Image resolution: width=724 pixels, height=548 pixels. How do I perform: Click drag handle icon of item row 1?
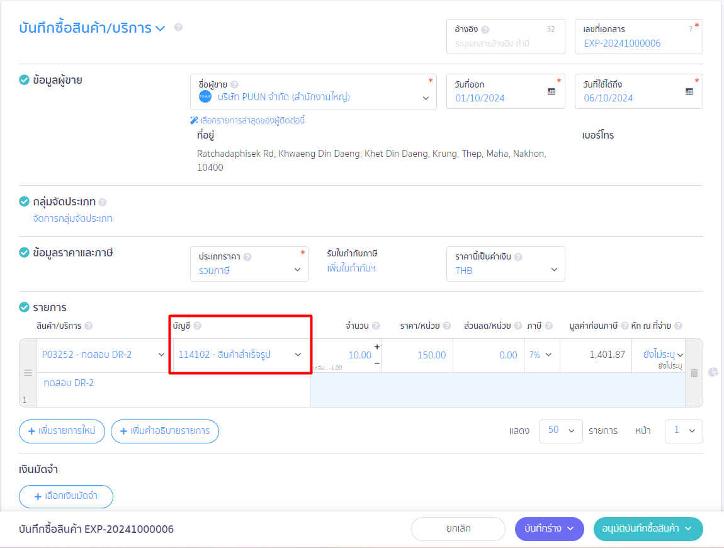tap(28, 372)
